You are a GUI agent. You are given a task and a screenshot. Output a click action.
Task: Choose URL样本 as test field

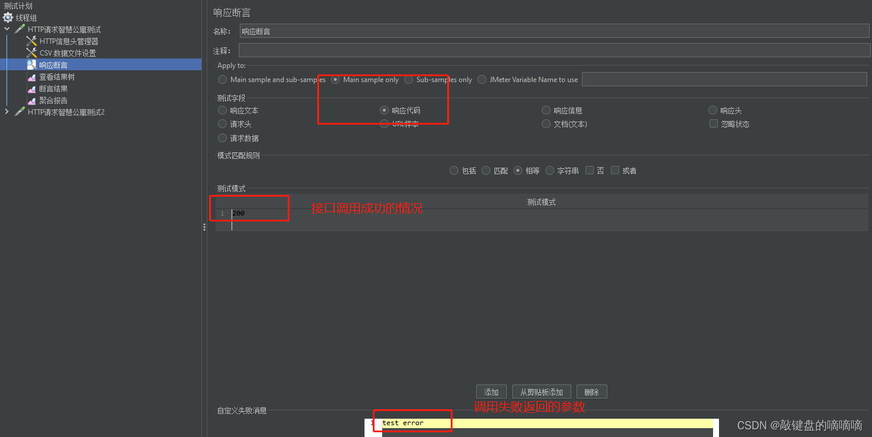(384, 124)
